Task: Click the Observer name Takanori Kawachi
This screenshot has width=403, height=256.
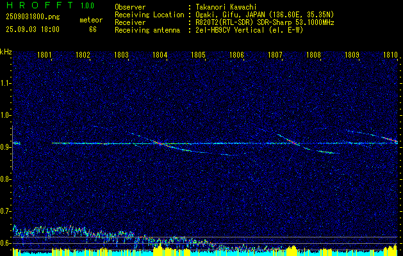Action: (226, 7)
